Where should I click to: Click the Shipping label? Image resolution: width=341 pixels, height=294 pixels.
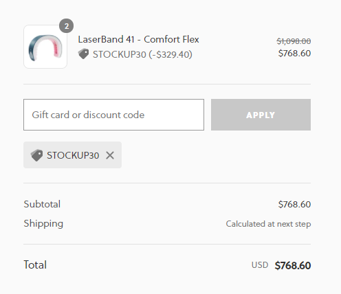coord(43,224)
